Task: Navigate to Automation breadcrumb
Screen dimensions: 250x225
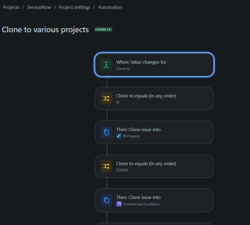Action: 110,7
